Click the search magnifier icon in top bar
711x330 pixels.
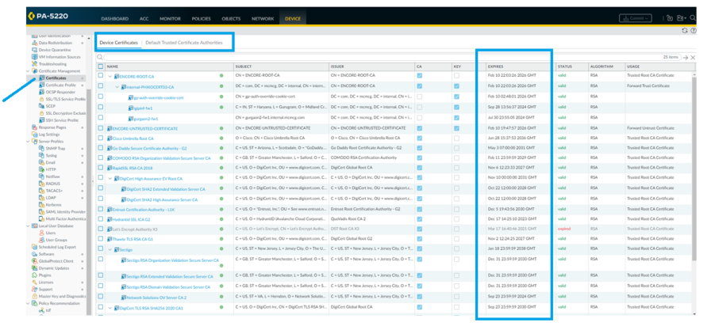[693, 18]
